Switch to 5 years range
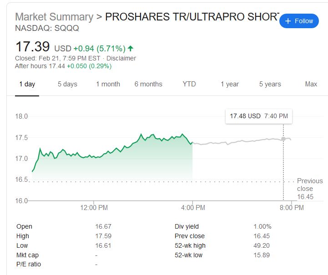Viewport: 328px width, 275px height. (x=270, y=84)
